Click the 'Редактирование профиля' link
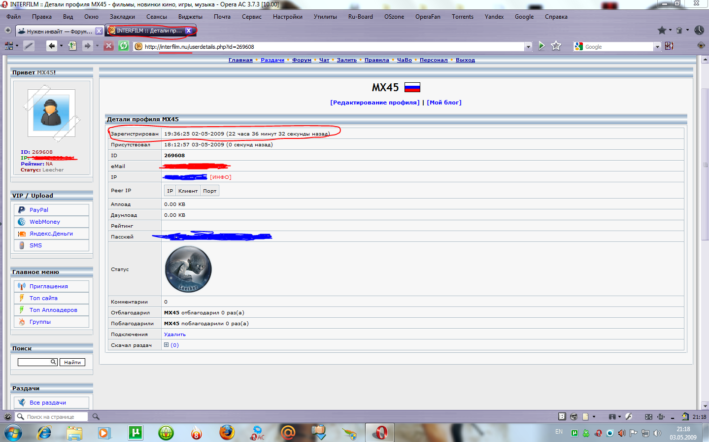Image resolution: width=709 pixels, height=442 pixels. [x=374, y=102]
